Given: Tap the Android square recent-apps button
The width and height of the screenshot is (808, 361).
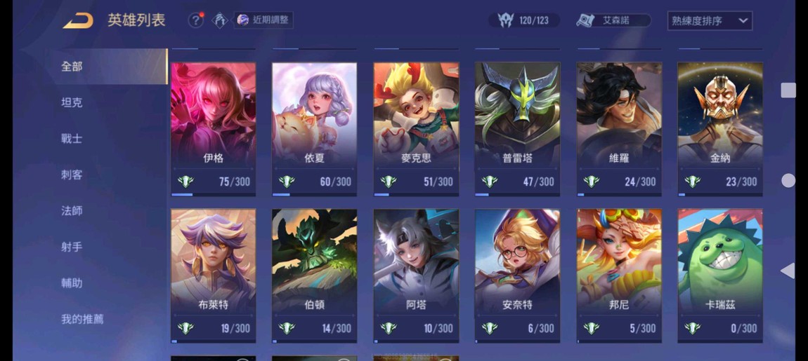Looking at the screenshot, I should tap(788, 90).
